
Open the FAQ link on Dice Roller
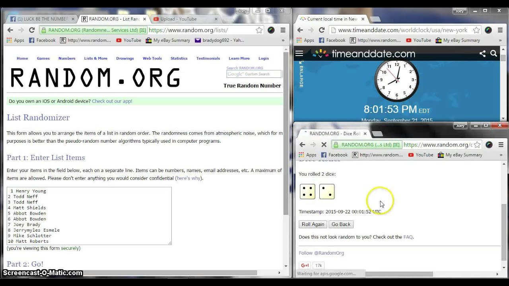point(408,237)
